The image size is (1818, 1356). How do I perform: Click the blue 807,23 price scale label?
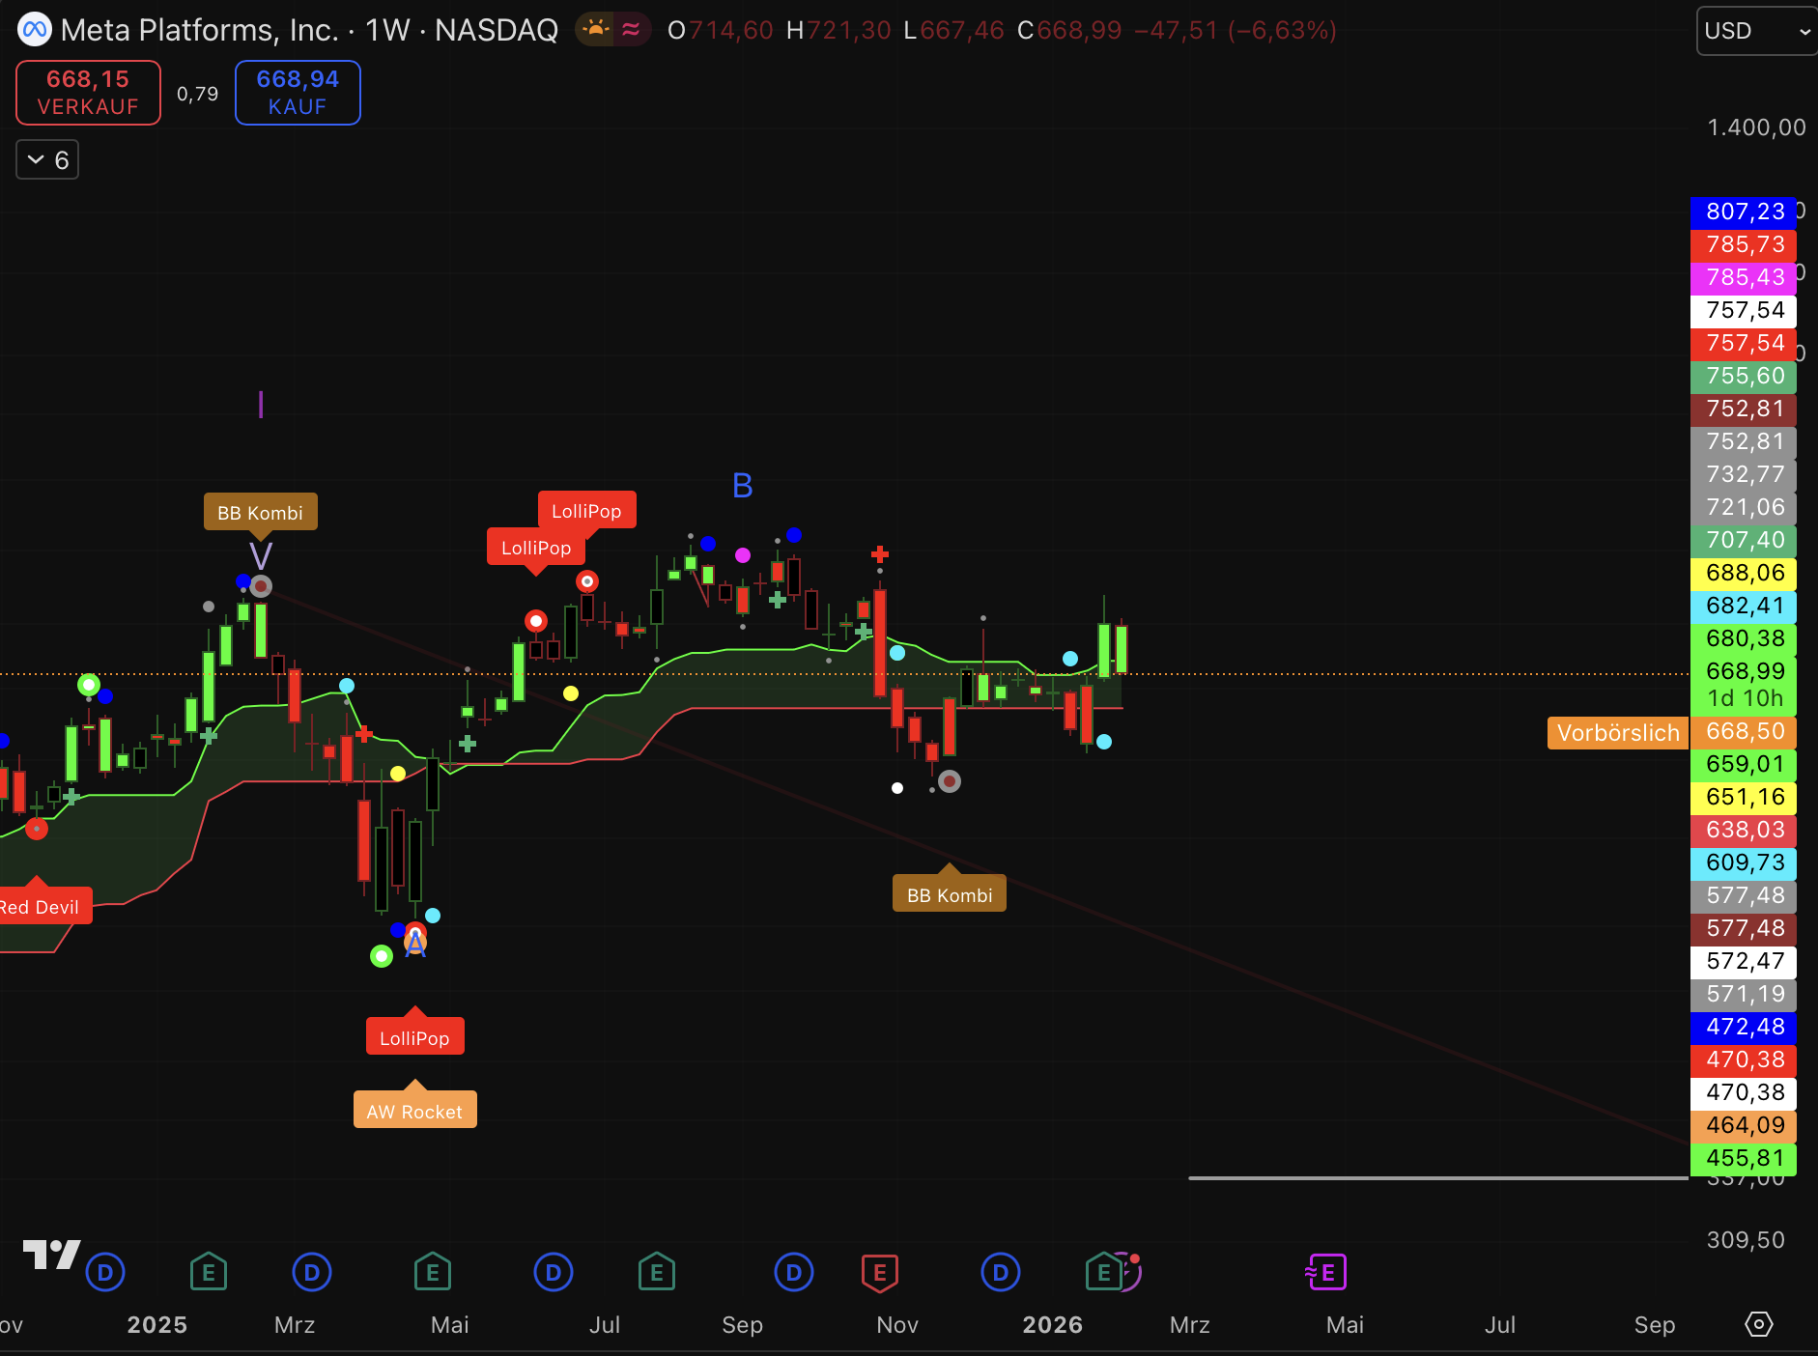click(x=1744, y=212)
